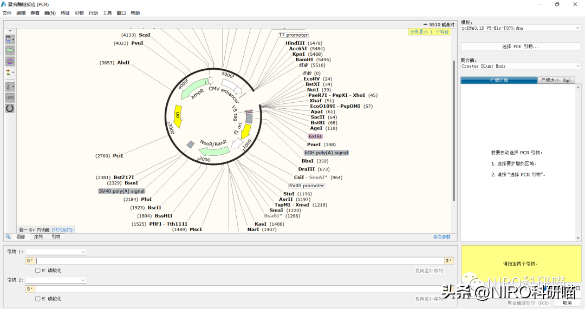585x309 pixels.
Task: Click the circular topology icon
Action: (10, 108)
